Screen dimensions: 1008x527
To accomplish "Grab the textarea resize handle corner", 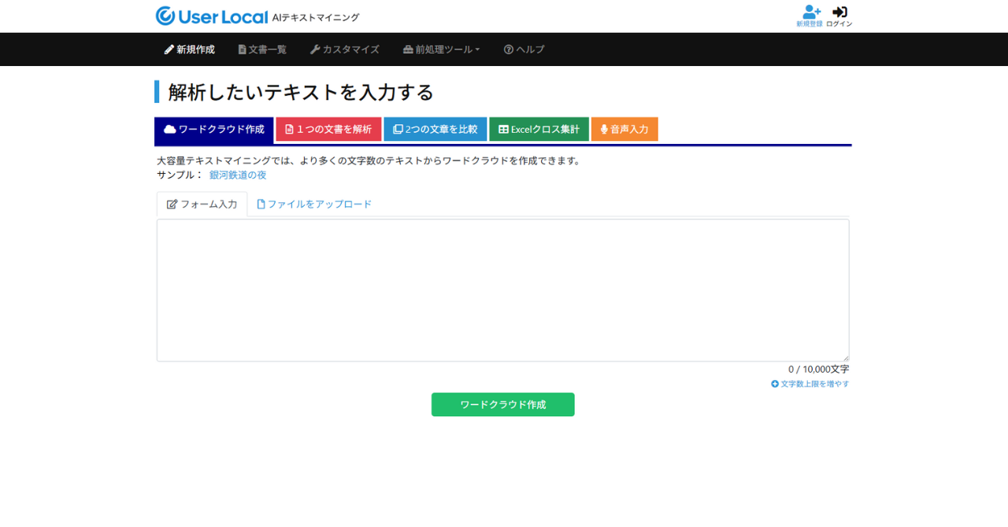I will 845,358.
